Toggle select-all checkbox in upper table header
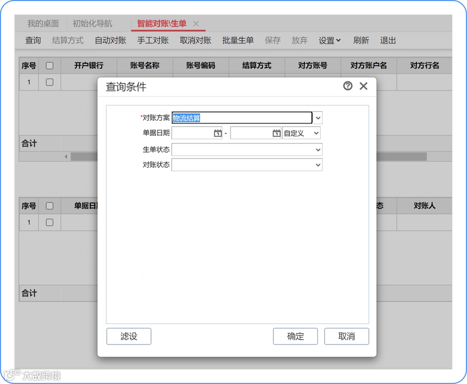The width and height of the screenshot is (467, 384). pos(50,66)
